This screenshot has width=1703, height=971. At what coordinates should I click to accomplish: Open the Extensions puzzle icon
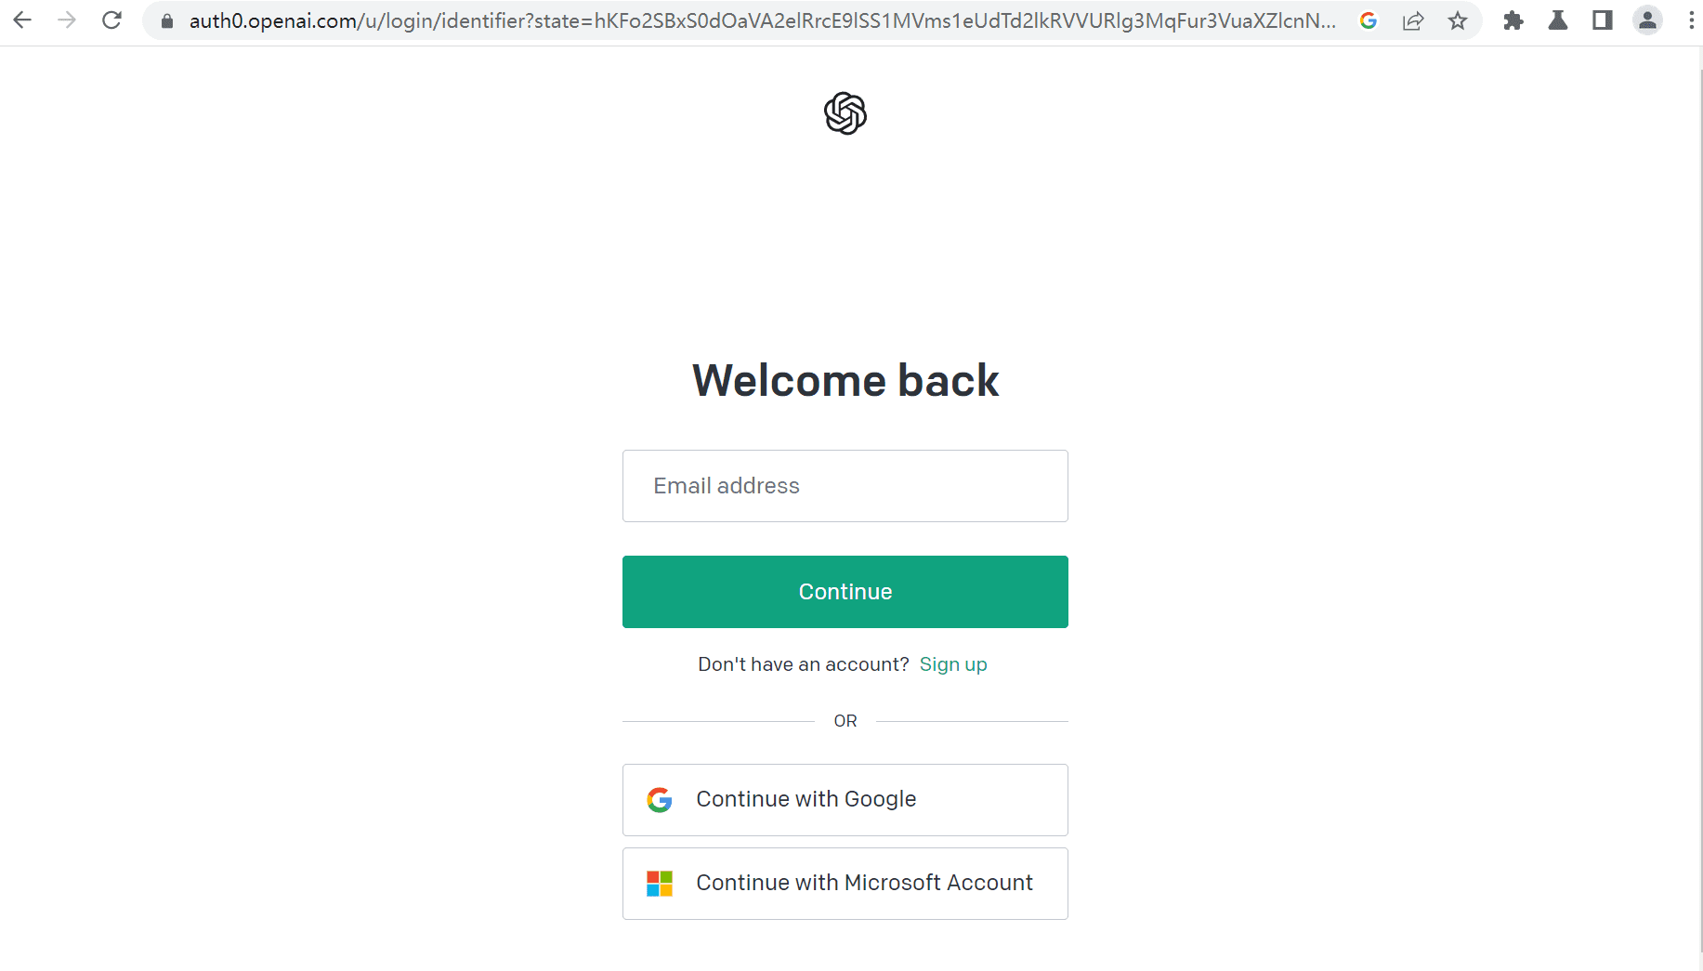click(1513, 20)
